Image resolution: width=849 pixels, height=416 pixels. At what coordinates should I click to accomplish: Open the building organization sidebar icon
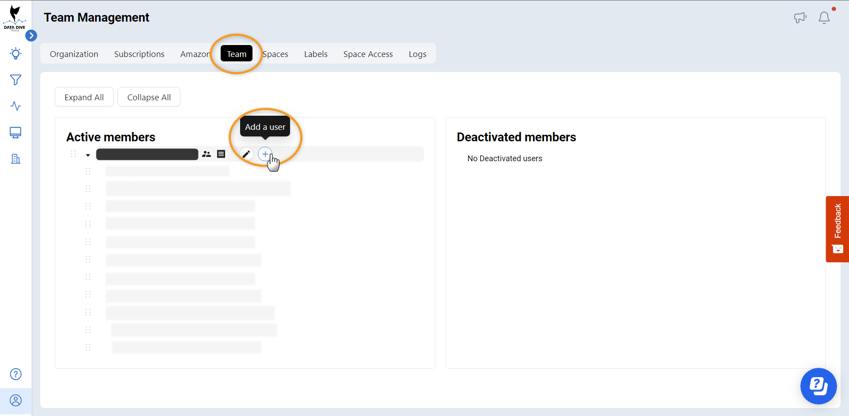[15, 159]
